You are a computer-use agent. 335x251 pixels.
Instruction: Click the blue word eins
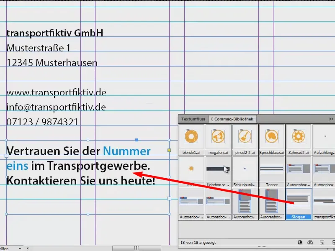click(17, 166)
